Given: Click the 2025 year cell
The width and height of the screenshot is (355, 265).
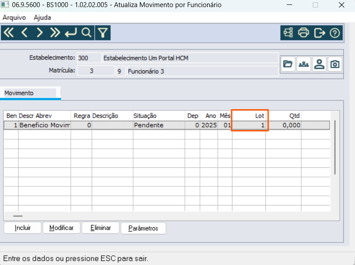Looking at the screenshot, I should coord(209,125).
